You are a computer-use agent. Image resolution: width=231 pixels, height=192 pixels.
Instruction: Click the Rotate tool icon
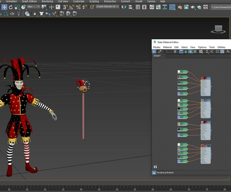[11, 7]
